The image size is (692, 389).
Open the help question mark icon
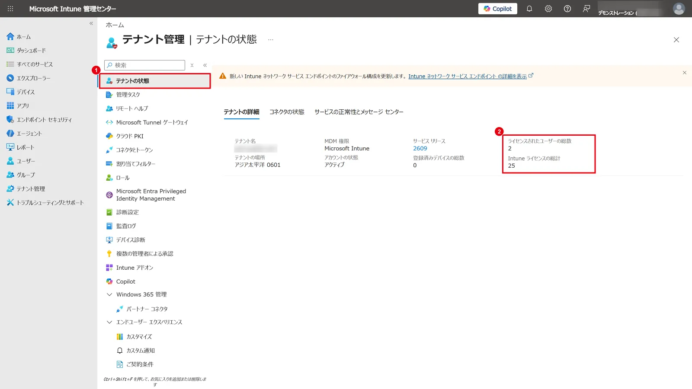[x=567, y=9]
